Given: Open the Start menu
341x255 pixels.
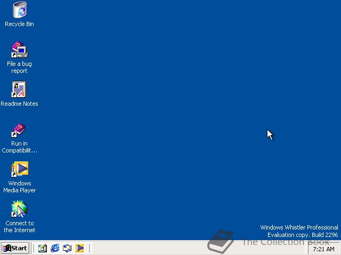Looking at the screenshot, I should pos(15,248).
